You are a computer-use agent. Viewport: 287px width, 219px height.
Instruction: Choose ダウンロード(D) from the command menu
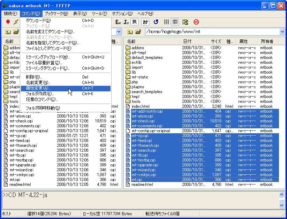(66, 21)
